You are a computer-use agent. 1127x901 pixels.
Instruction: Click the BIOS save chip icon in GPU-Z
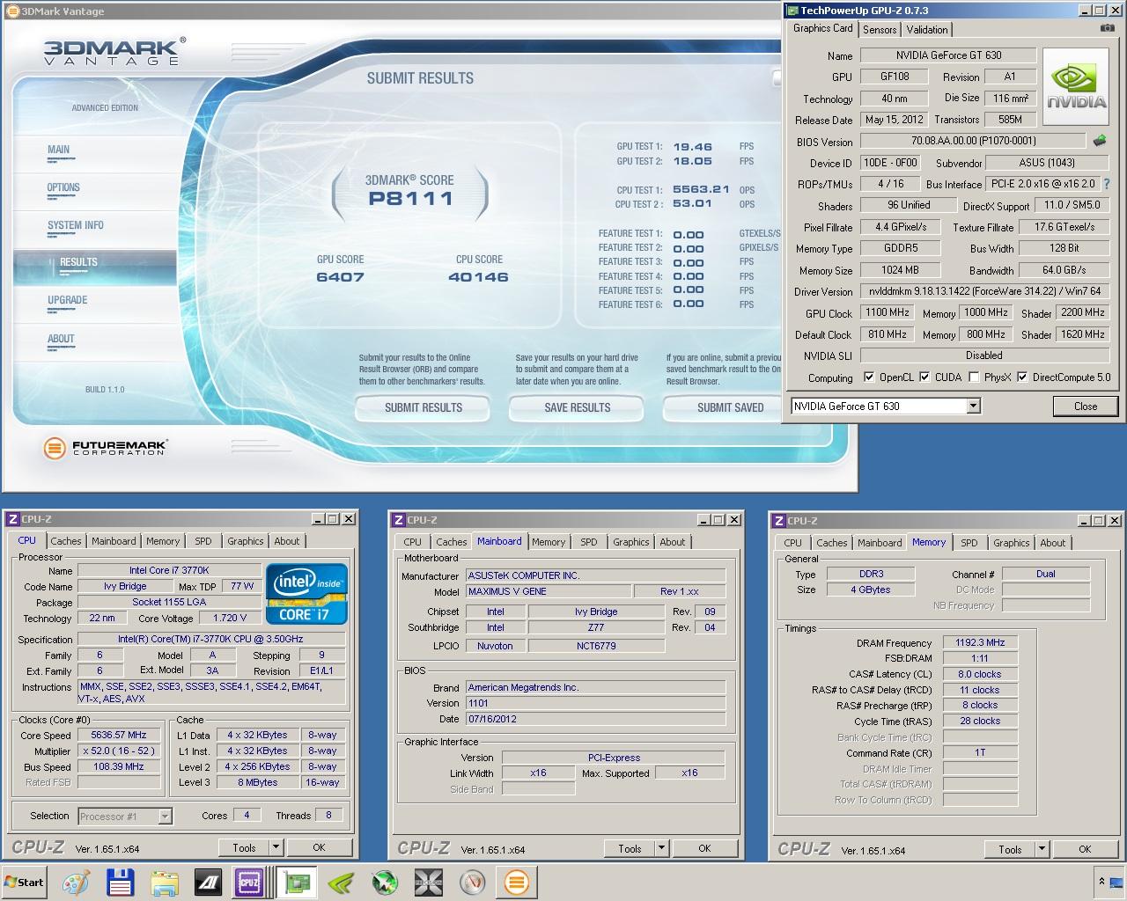tap(1100, 140)
